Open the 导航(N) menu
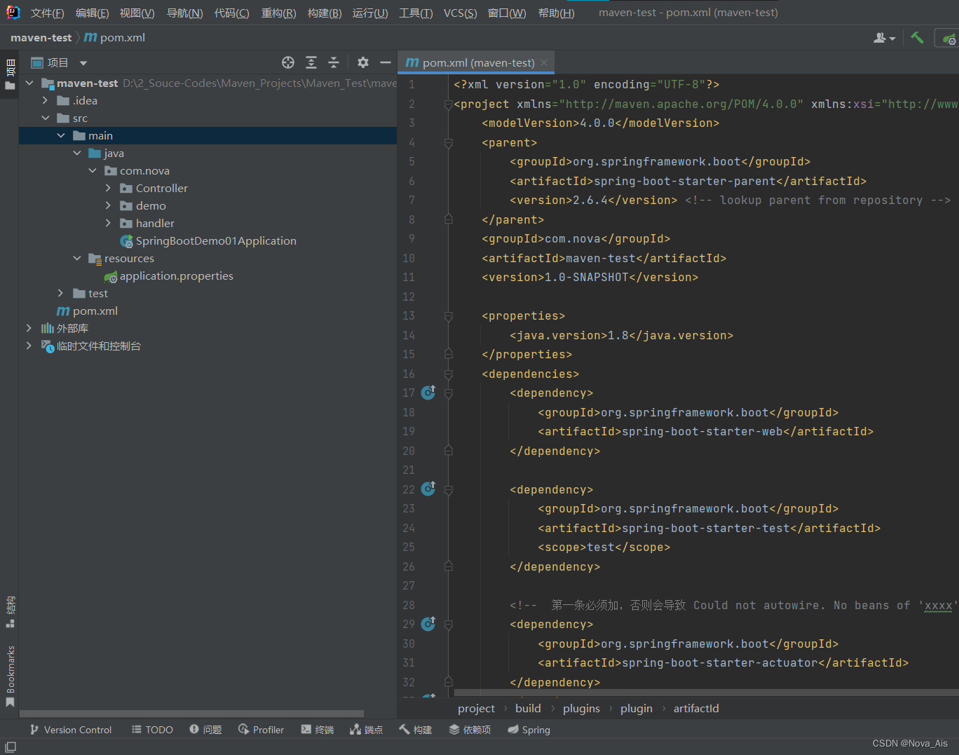 coord(184,13)
